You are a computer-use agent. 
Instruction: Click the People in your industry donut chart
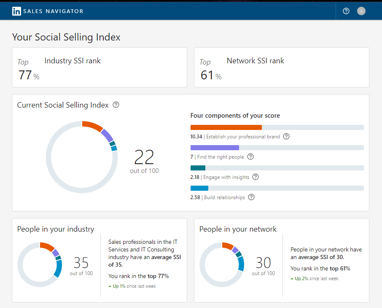click(x=40, y=265)
